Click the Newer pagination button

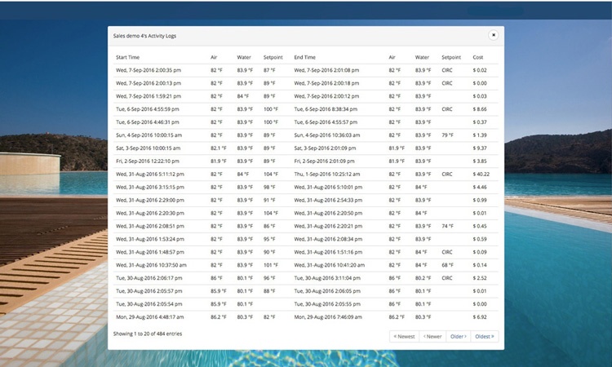tap(432, 336)
